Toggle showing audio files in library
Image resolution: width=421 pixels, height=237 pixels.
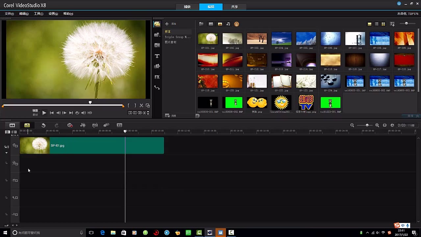click(x=228, y=24)
